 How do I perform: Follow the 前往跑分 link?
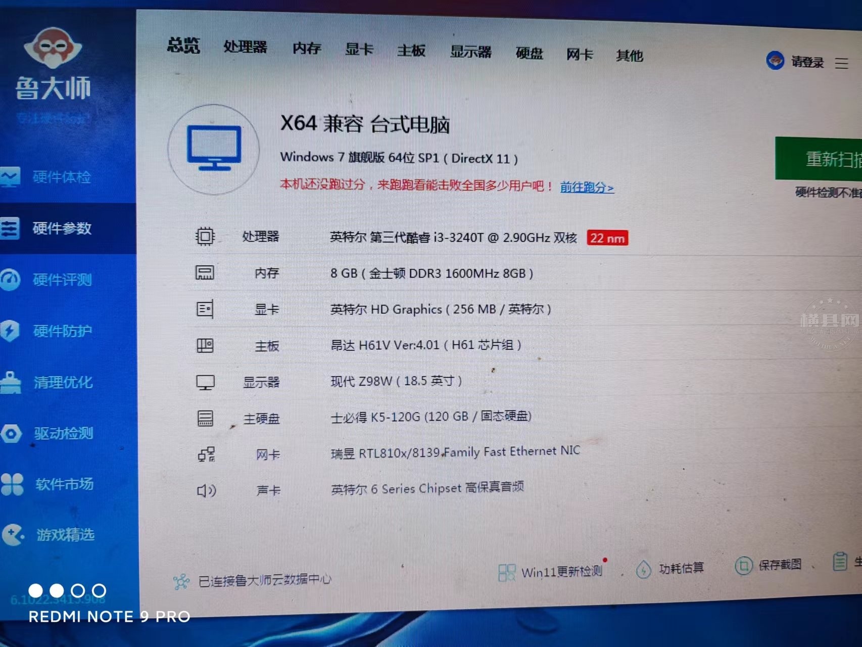click(x=587, y=188)
